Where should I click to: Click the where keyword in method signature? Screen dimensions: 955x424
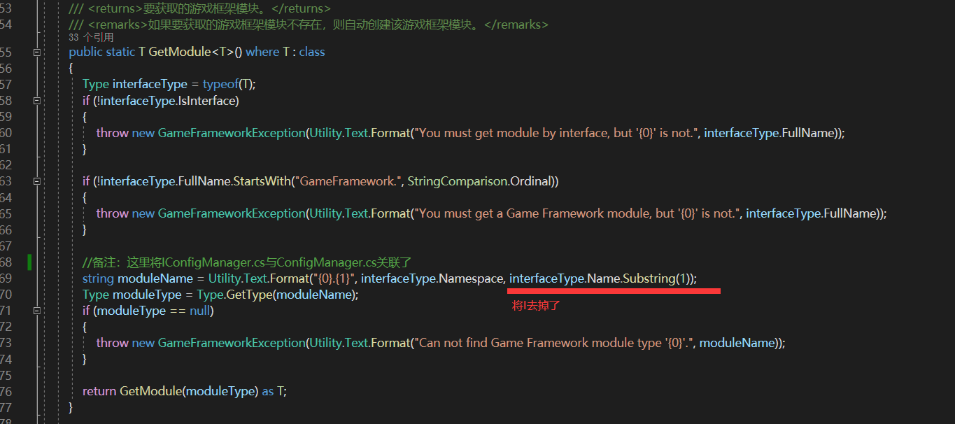[x=262, y=52]
